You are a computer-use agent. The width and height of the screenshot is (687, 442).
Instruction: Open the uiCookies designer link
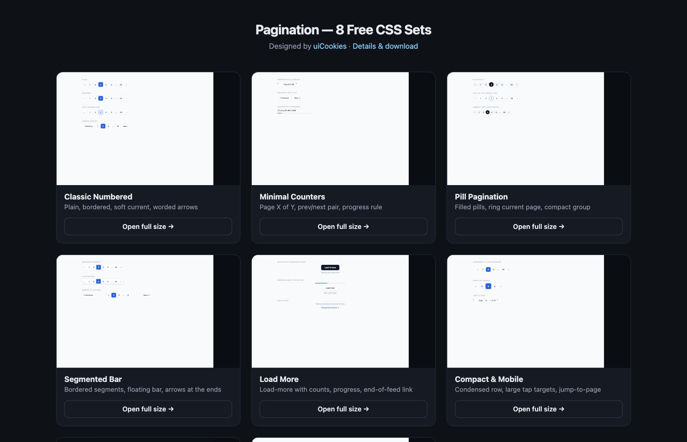click(330, 46)
